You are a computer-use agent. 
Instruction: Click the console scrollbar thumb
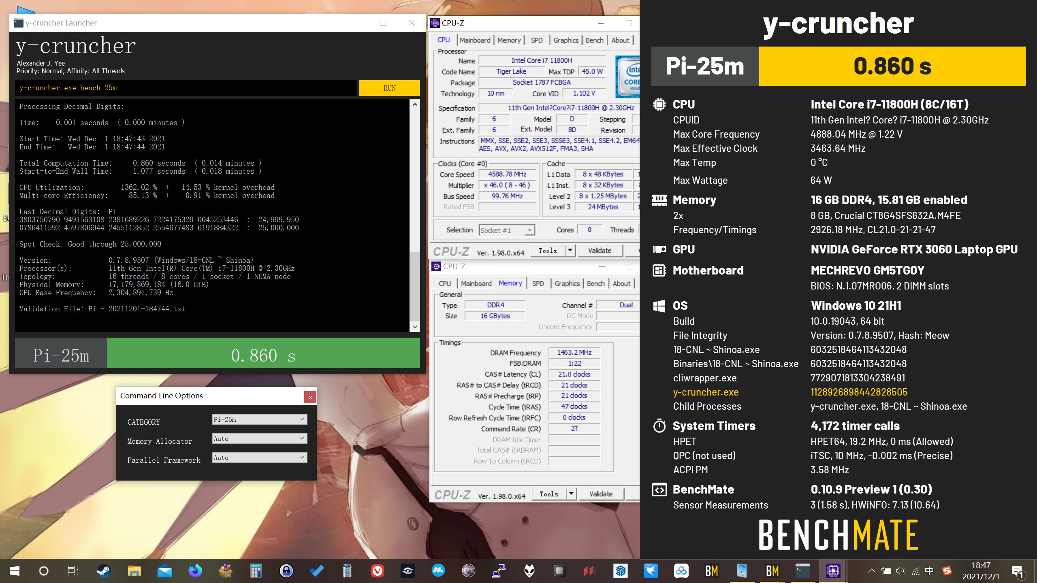click(414, 286)
